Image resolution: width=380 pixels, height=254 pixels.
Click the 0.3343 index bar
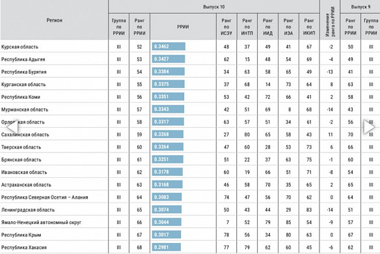168,109
